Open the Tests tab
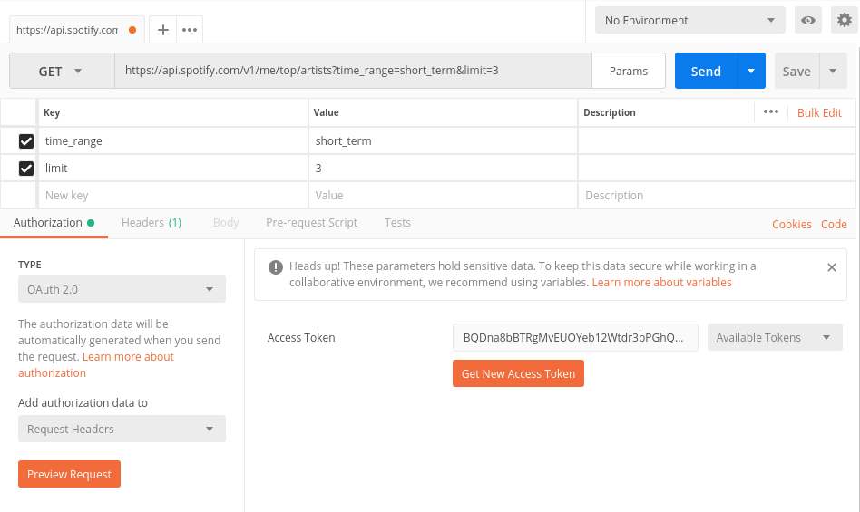Screen dimensions: 860x512 [x=397, y=223]
